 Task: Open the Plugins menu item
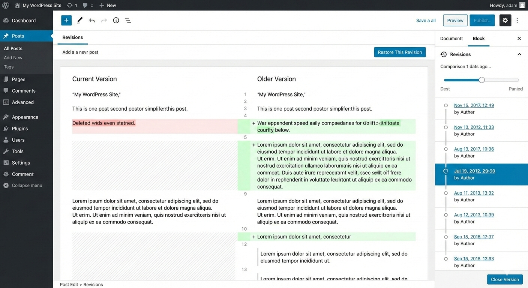(x=20, y=128)
